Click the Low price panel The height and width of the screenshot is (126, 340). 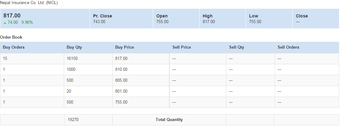point(269,19)
